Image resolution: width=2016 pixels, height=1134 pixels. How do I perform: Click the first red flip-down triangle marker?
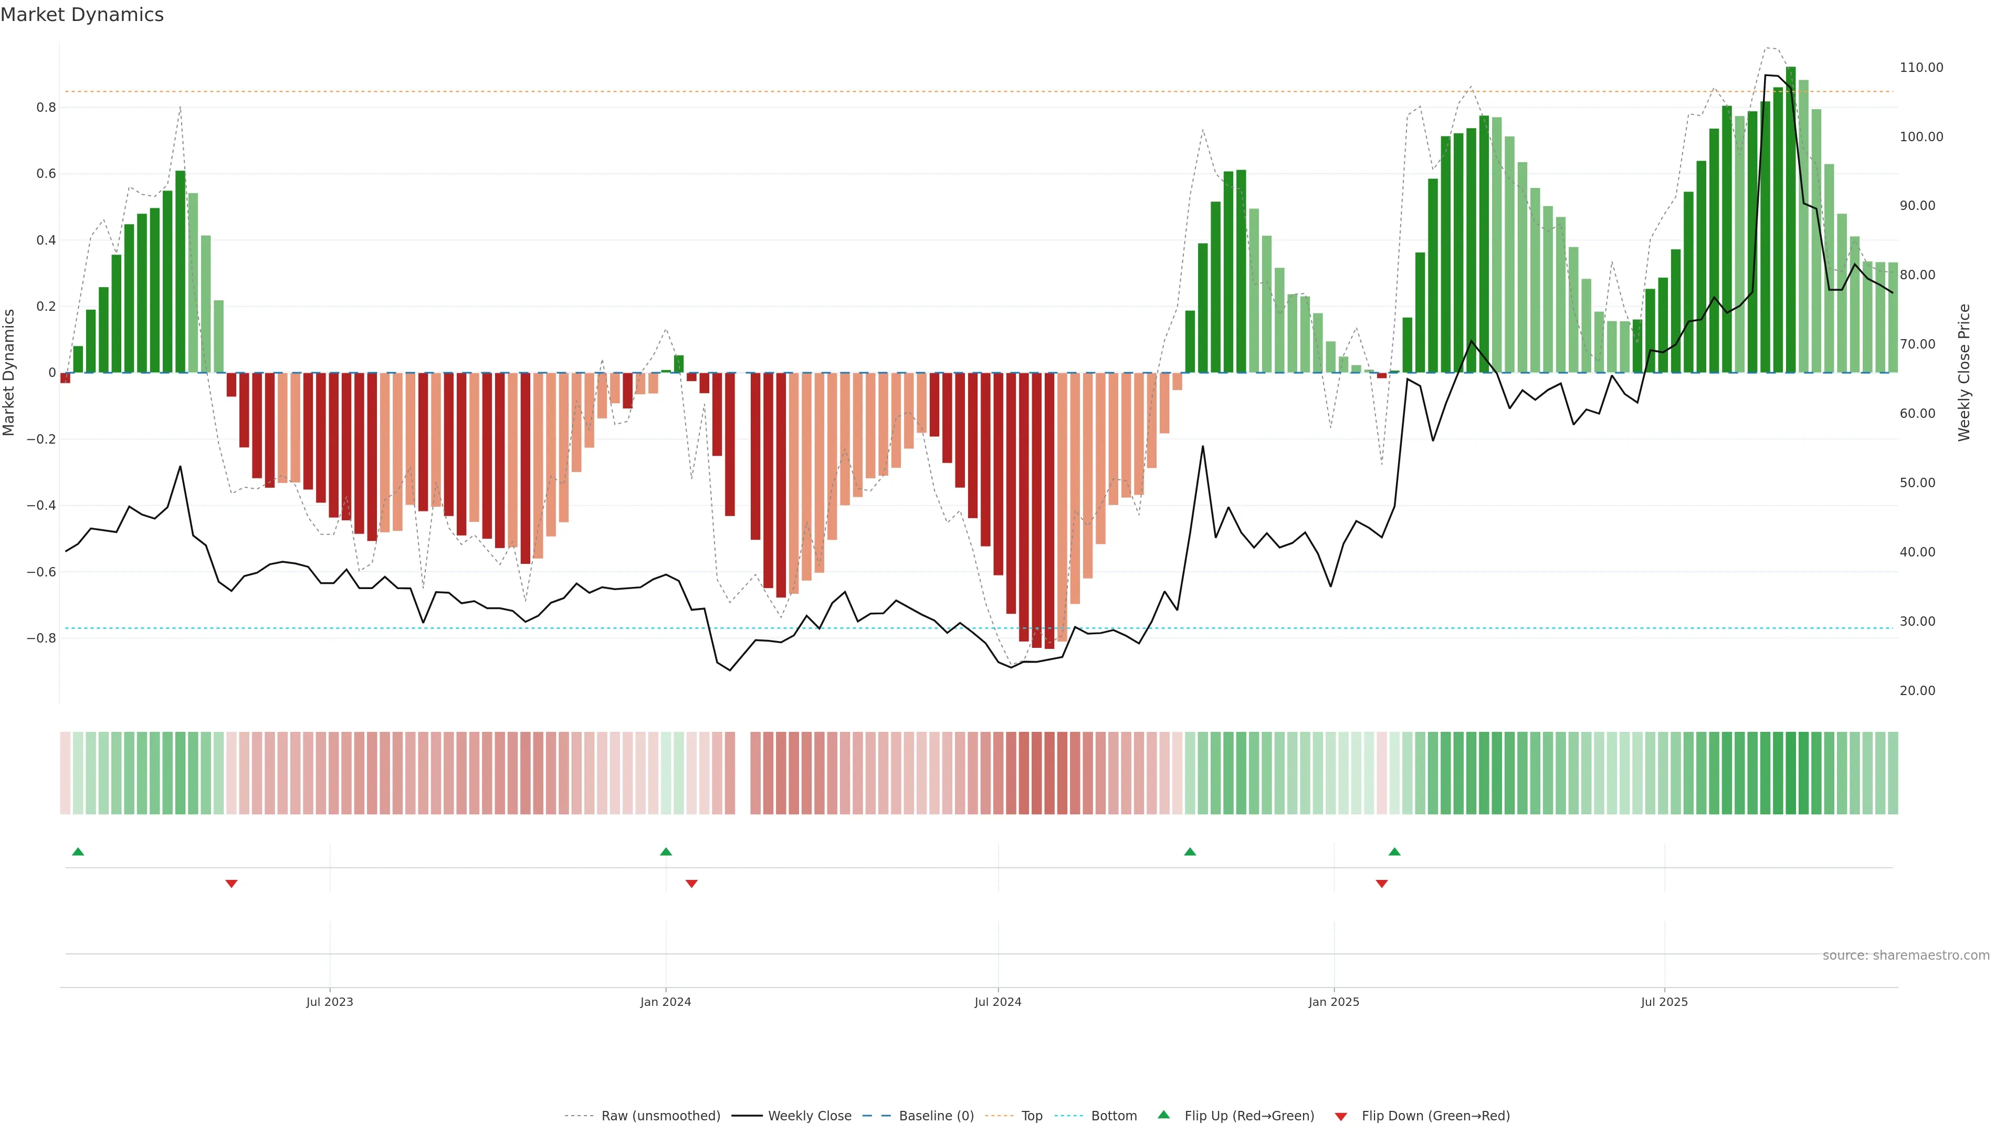click(x=231, y=884)
